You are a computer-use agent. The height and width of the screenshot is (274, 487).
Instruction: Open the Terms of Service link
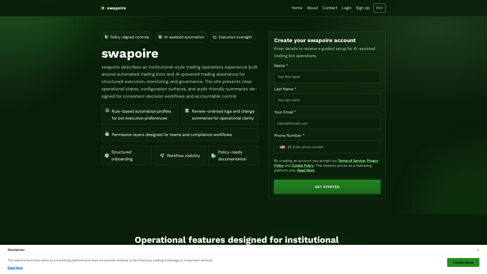coord(352,161)
